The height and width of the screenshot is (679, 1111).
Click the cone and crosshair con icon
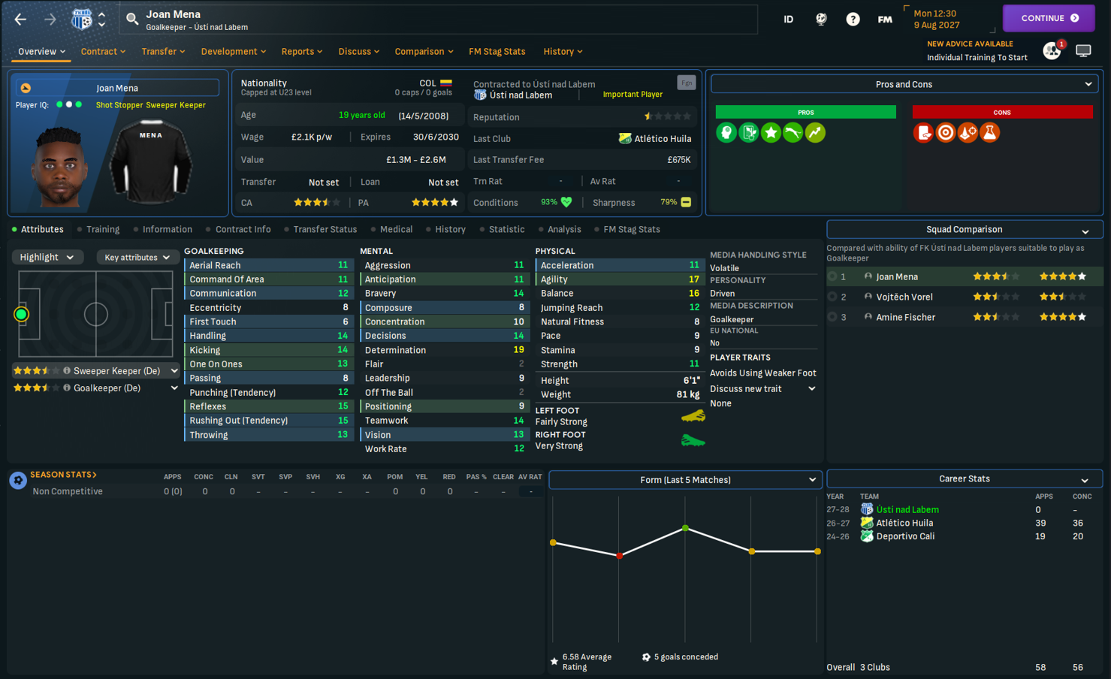tap(968, 133)
